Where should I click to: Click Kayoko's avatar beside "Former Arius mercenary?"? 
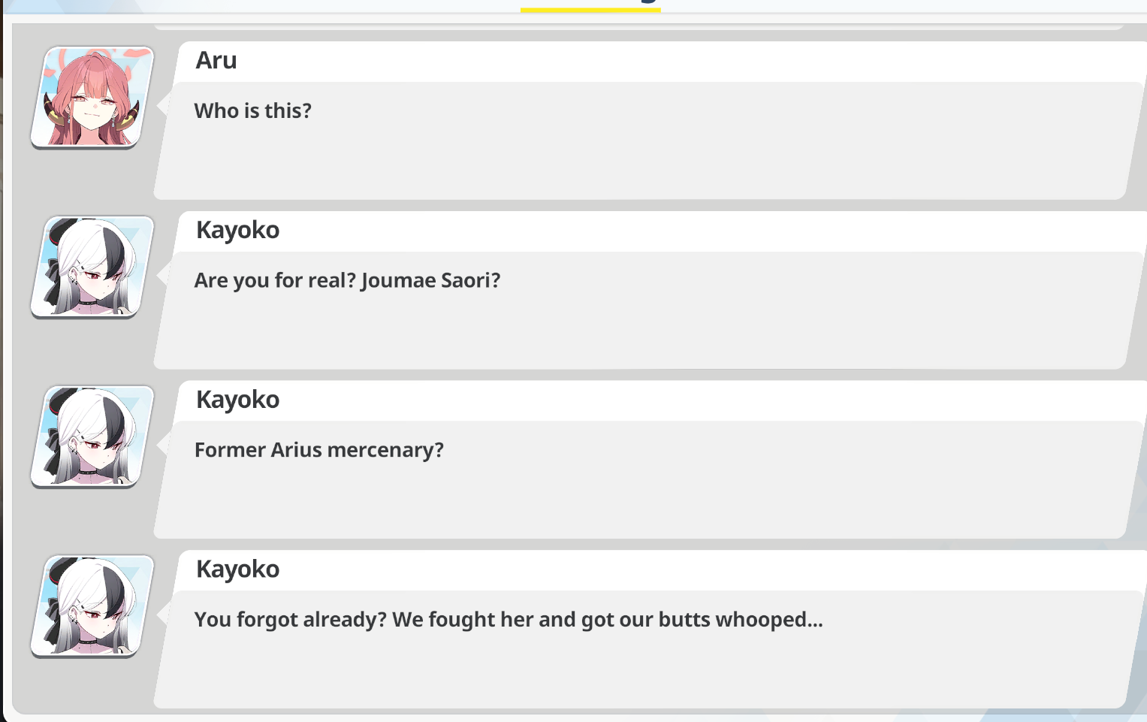[92, 437]
